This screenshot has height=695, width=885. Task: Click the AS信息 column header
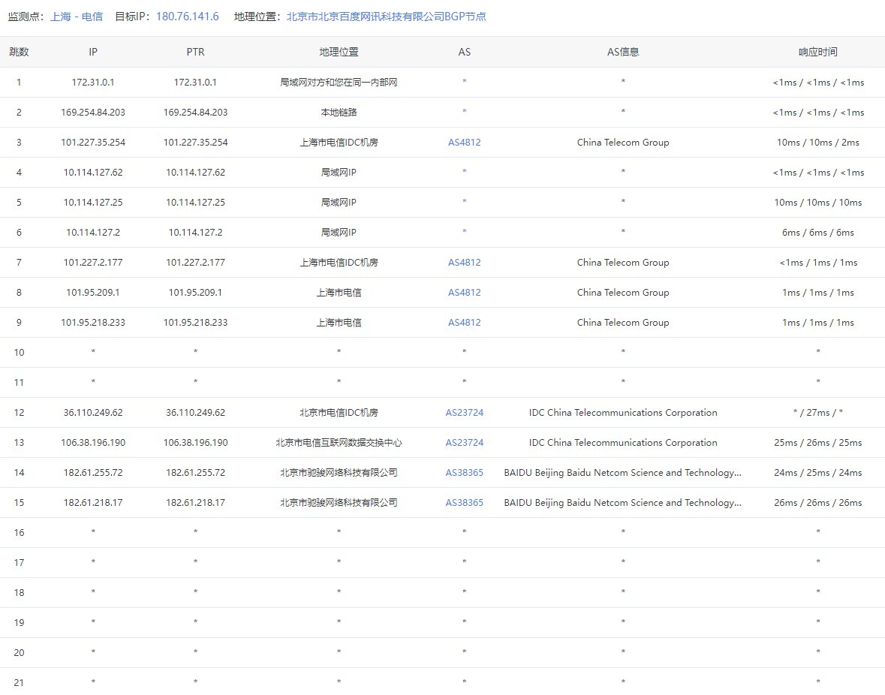point(623,52)
